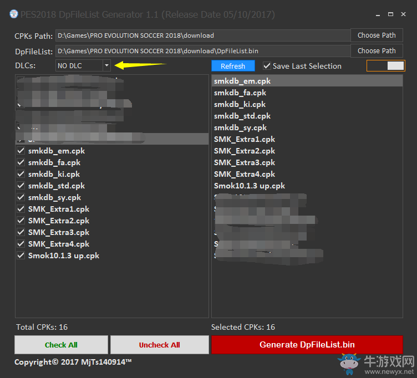Uncheck smkdb_sy.cpk checkbox
The height and width of the screenshot is (378, 417).
pyautogui.click(x=21, y=197)
